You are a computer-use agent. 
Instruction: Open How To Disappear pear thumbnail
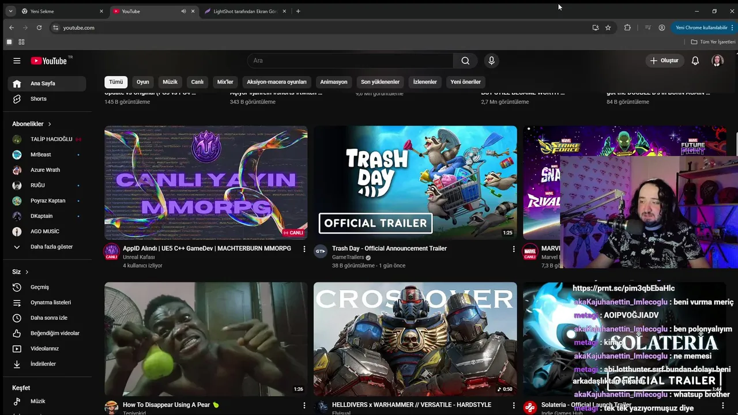pos(206,339)
